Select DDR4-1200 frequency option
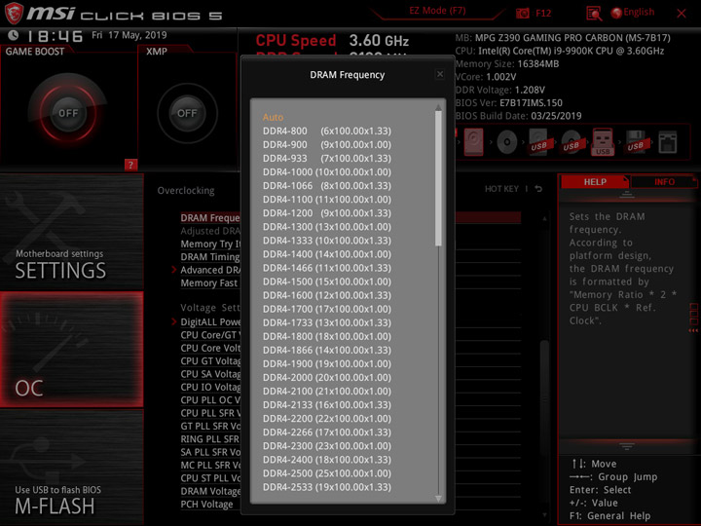The image size is (701, 526). 327,213
